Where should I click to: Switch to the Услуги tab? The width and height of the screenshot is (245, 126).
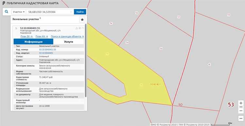[x=69, y=42]
